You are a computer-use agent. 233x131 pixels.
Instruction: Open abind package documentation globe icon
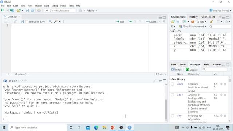pyautogui.click(x=221, y=84)
